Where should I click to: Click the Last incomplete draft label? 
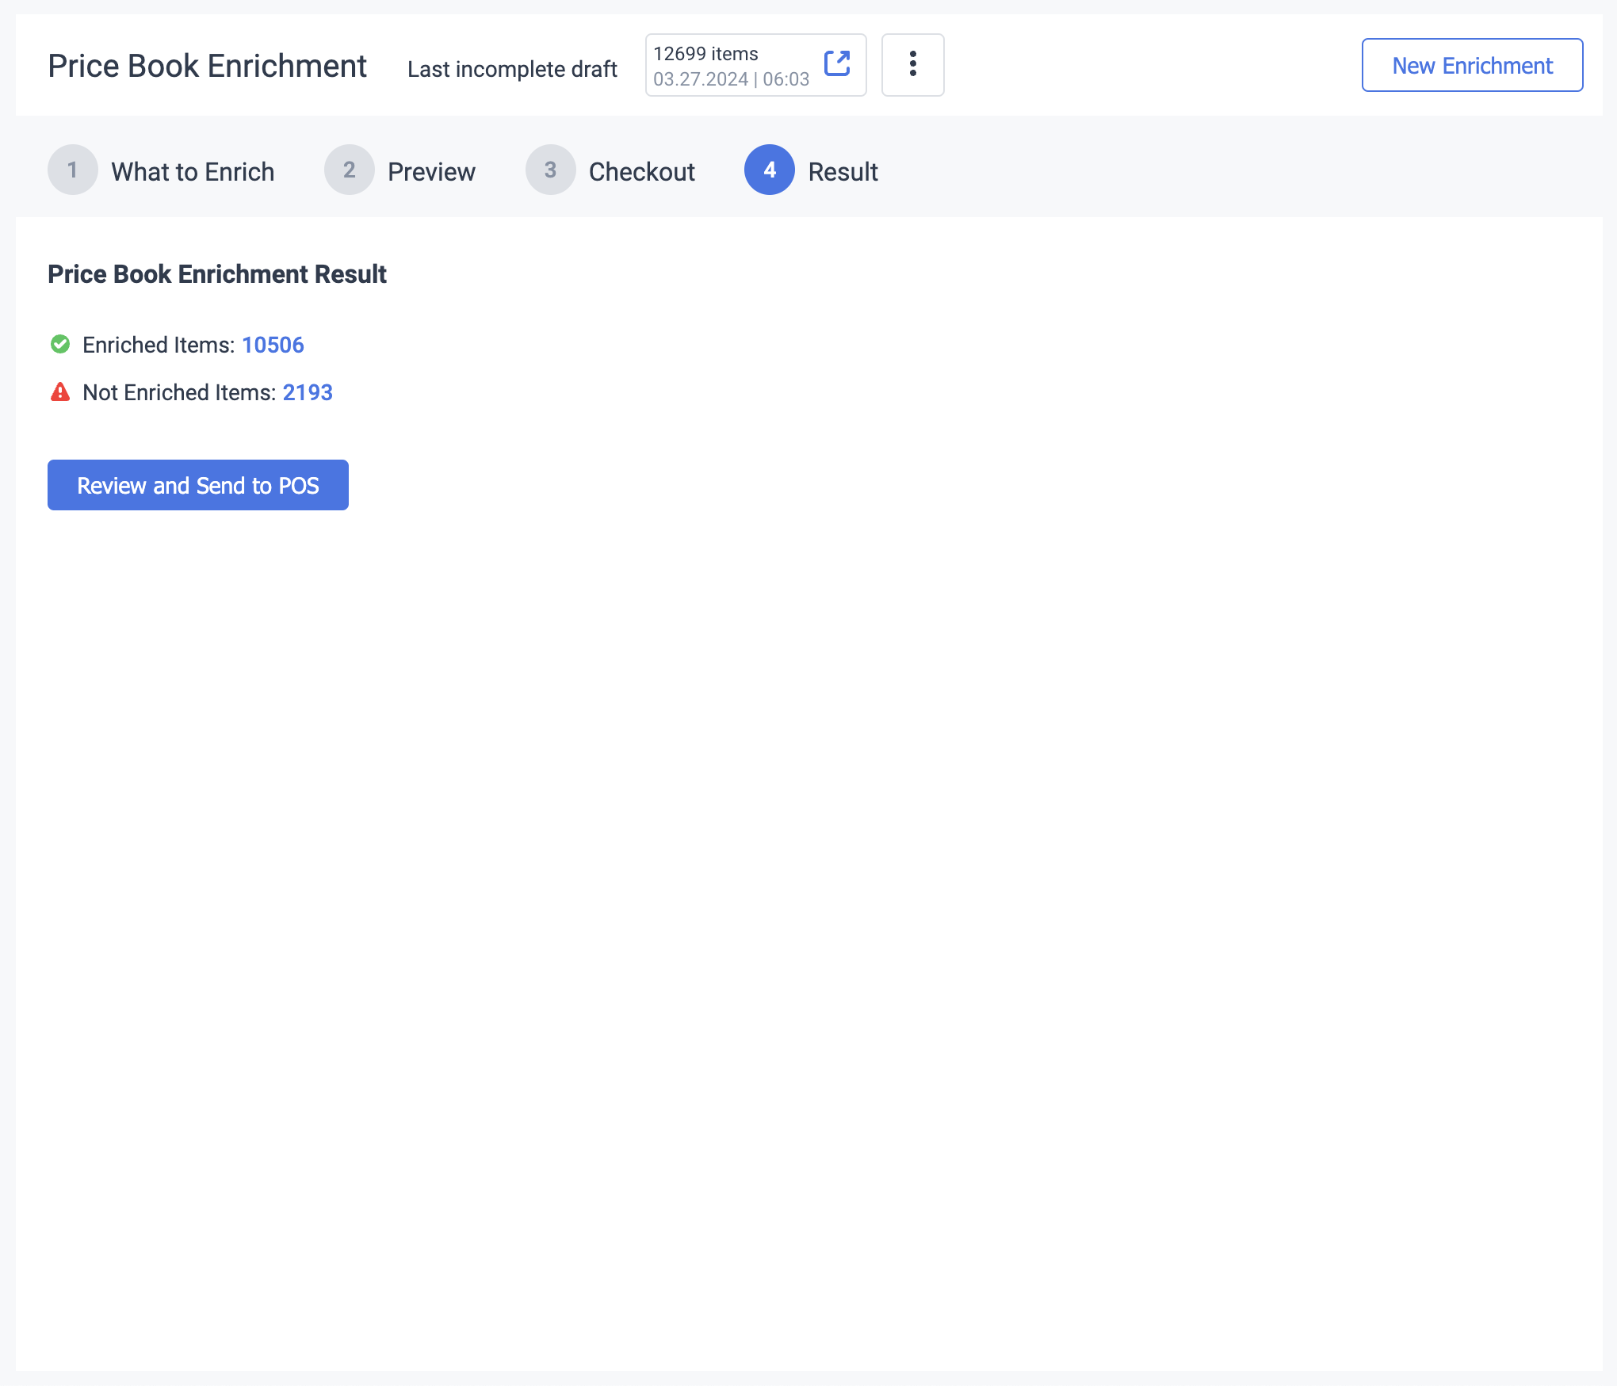click(x=512, y=70)
